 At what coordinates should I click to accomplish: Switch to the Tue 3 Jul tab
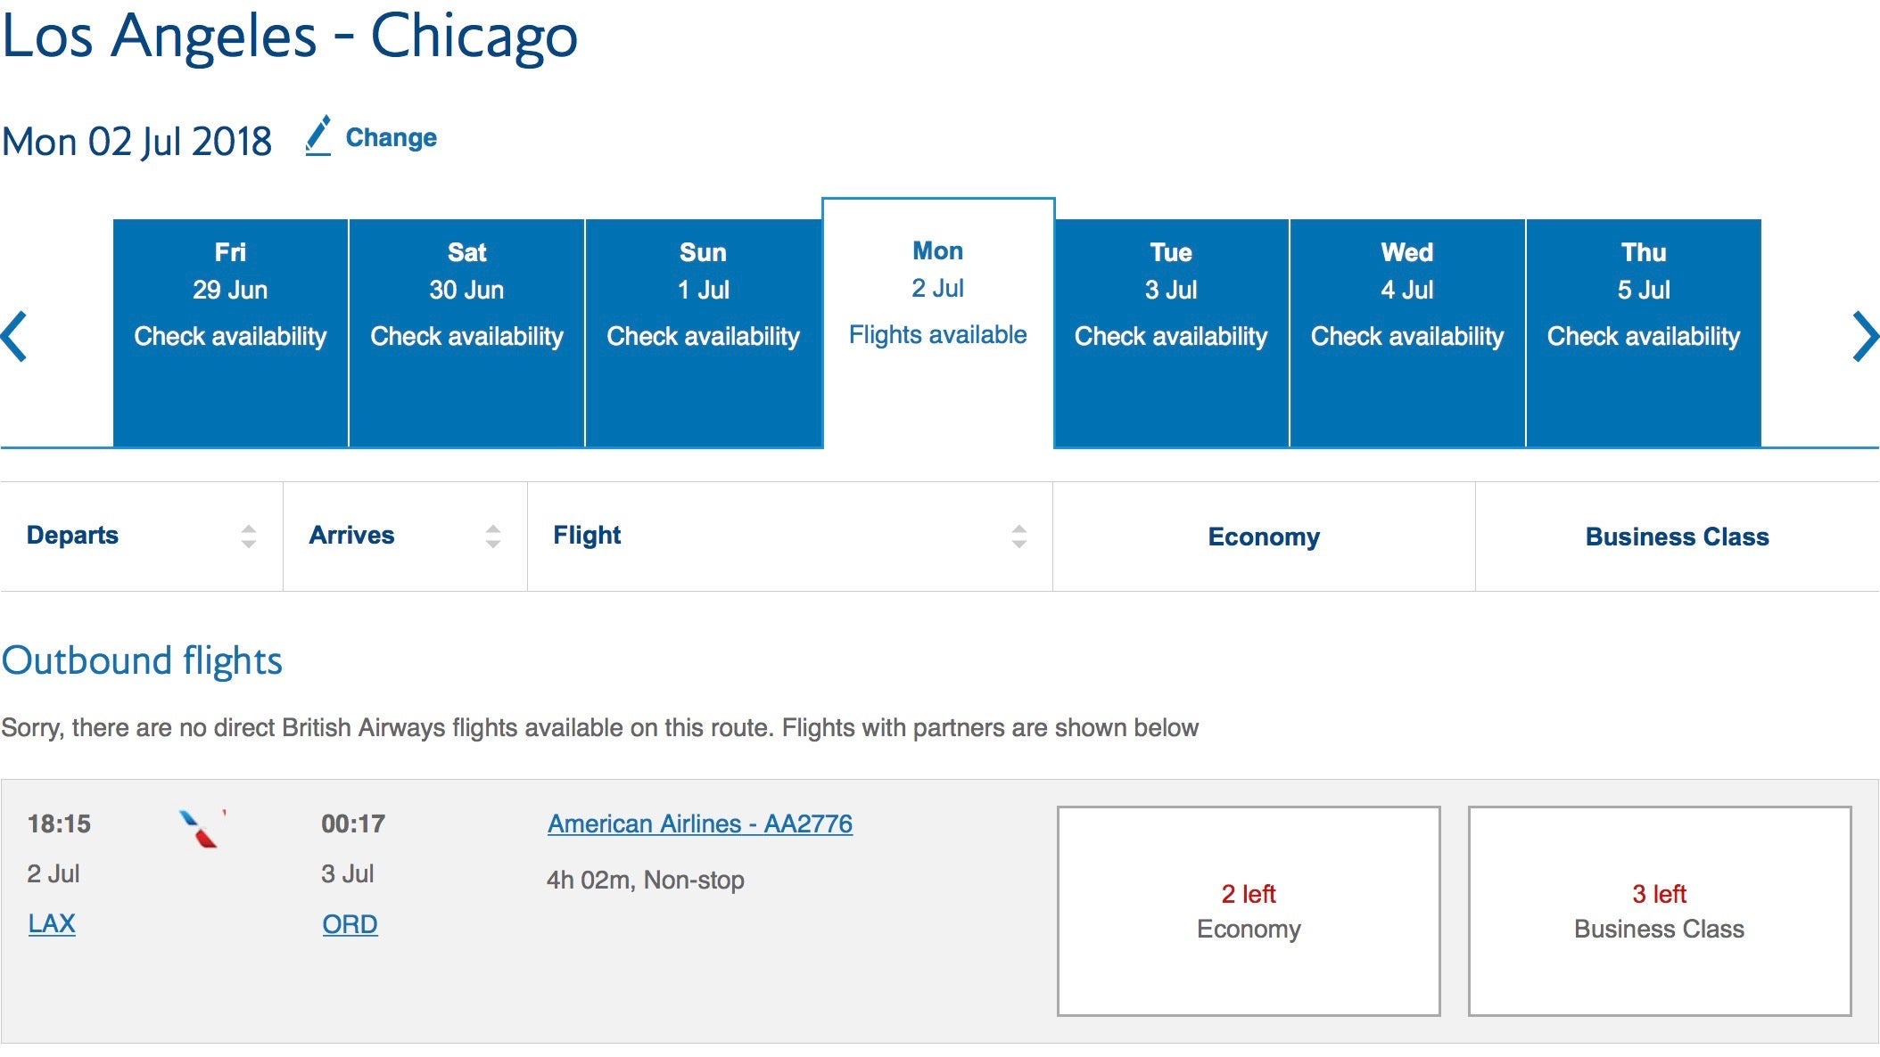pos(1170,332)
